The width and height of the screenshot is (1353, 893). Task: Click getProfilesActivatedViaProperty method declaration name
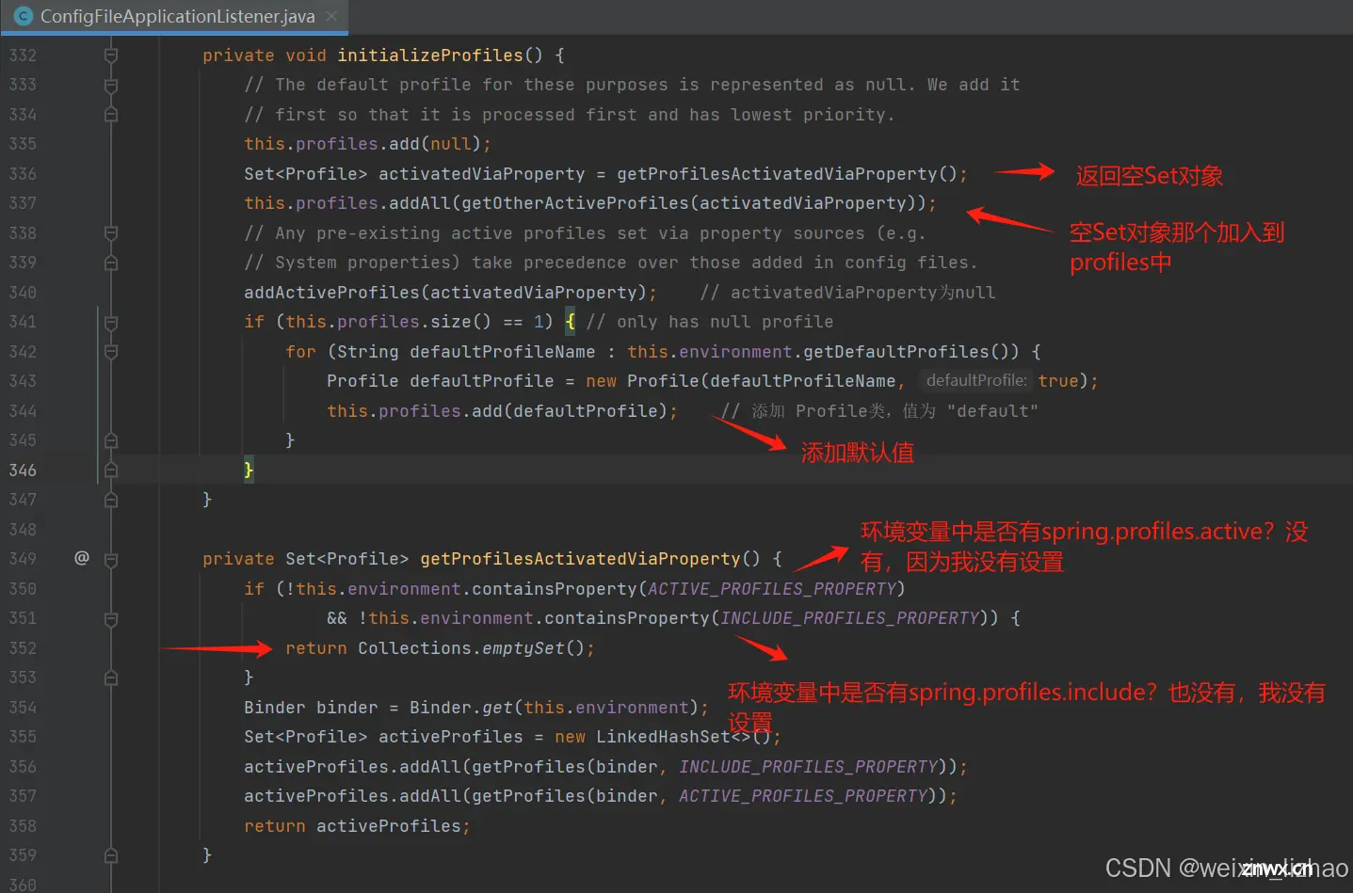click(580, 559)
